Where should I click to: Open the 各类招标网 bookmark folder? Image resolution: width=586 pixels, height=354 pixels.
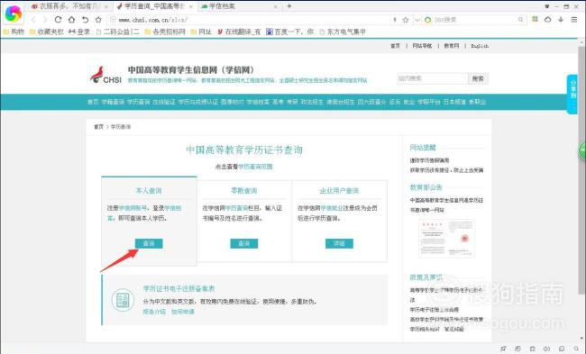tap(165, 32)
